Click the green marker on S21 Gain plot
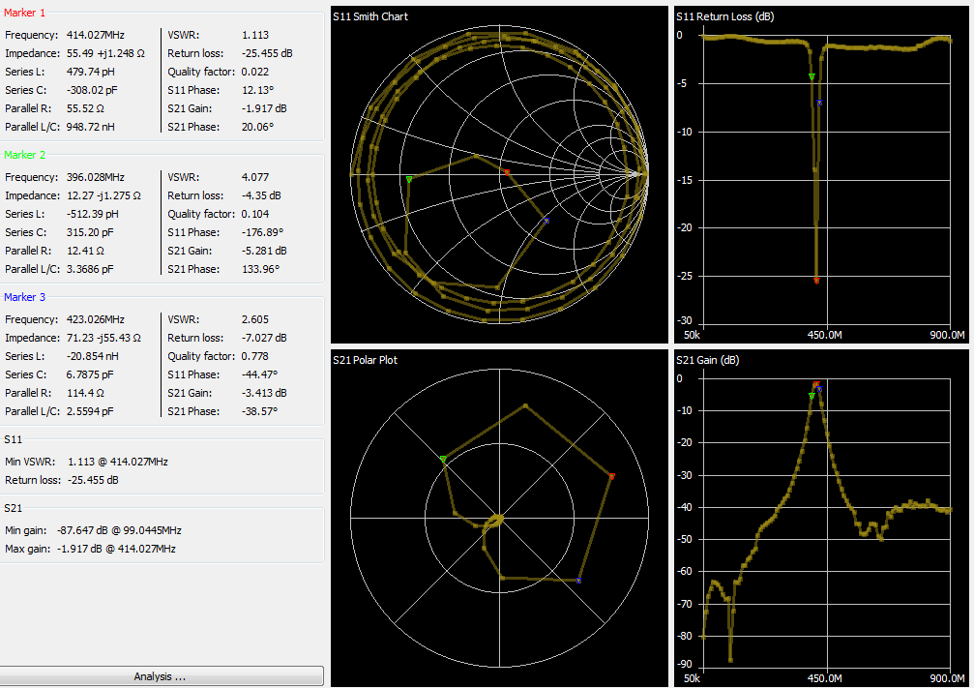 pyautogui.click(x=812, y=396)
